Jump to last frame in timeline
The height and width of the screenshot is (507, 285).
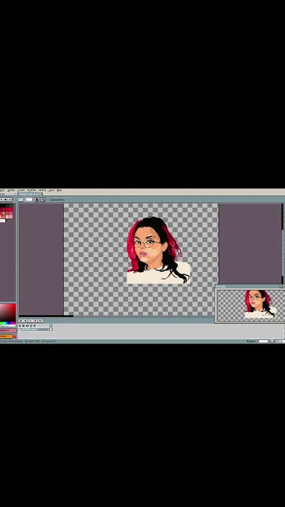click(x=40, y=321)
